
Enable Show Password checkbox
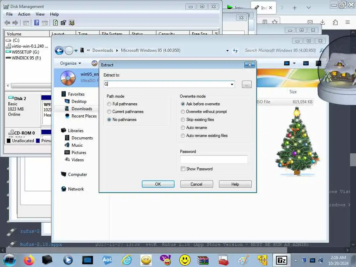tap(183, 169)
